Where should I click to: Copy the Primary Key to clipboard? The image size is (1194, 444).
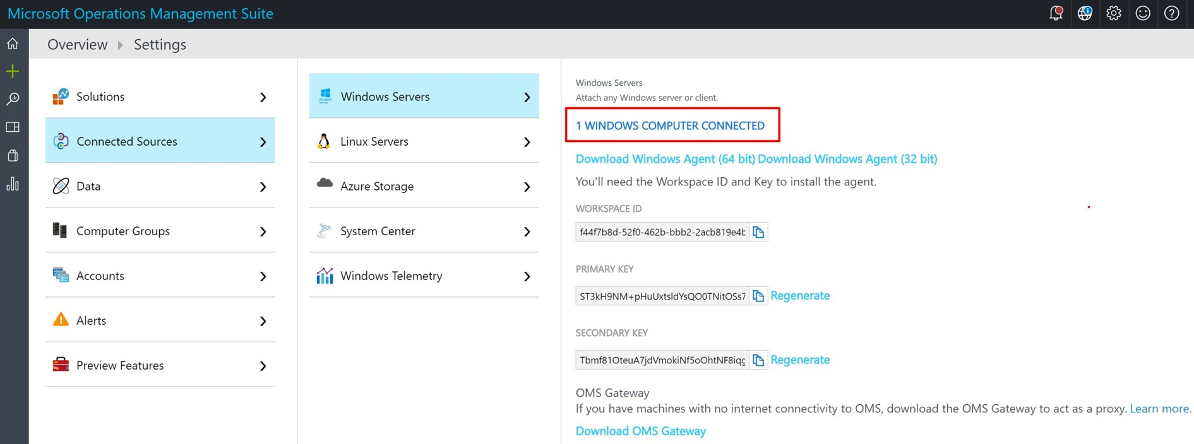click(x=758, y=296)
